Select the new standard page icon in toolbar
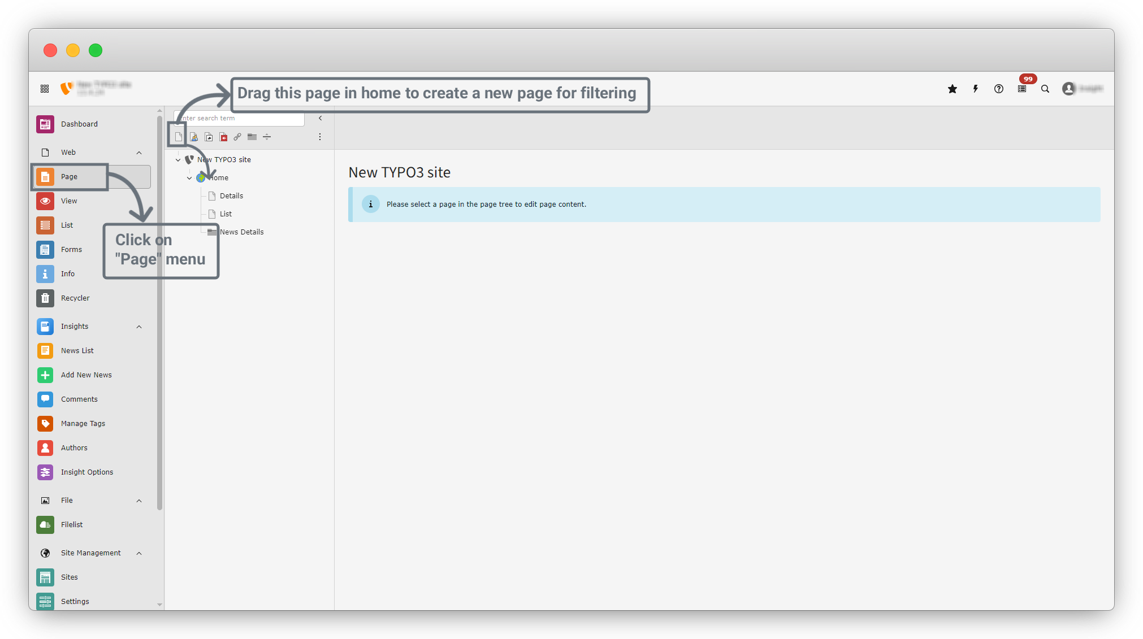This screenshot has height=639, width=1143. (x=179, y=137)
